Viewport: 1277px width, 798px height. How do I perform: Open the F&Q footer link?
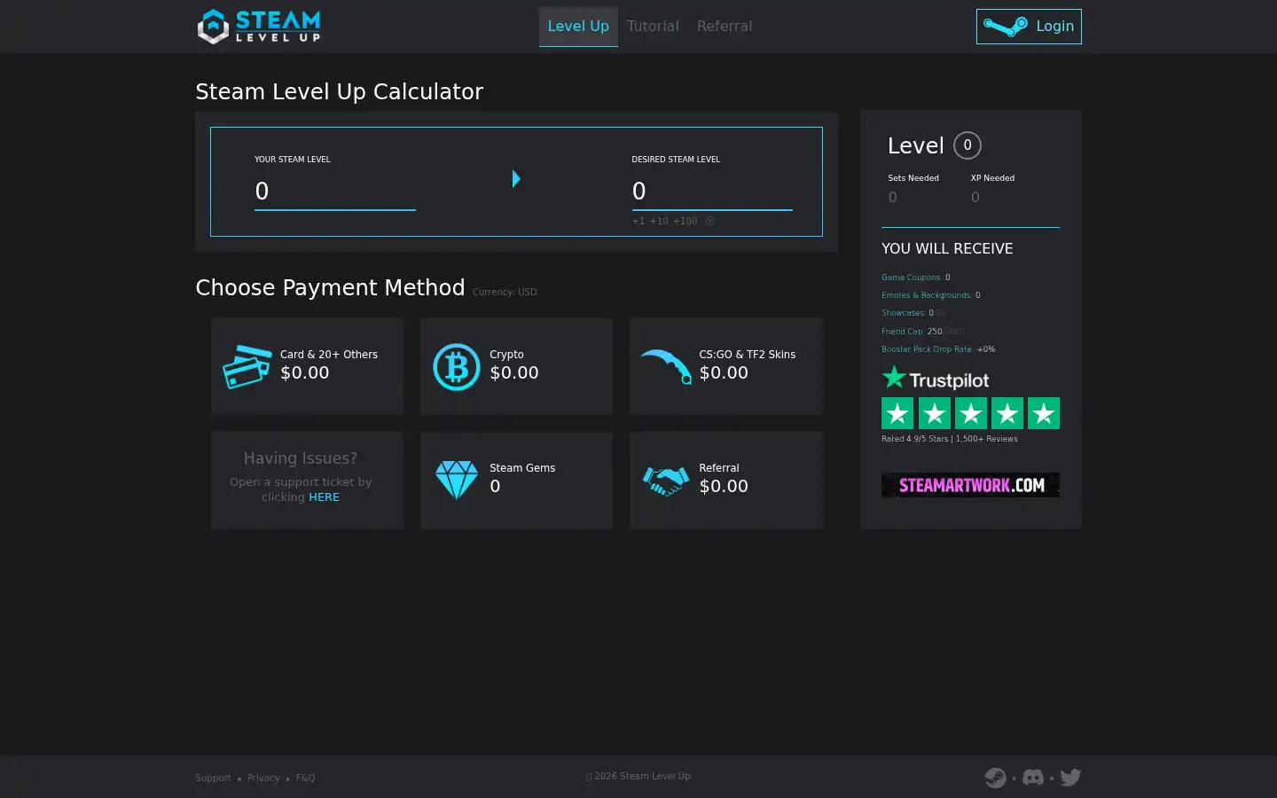(305, 778)
